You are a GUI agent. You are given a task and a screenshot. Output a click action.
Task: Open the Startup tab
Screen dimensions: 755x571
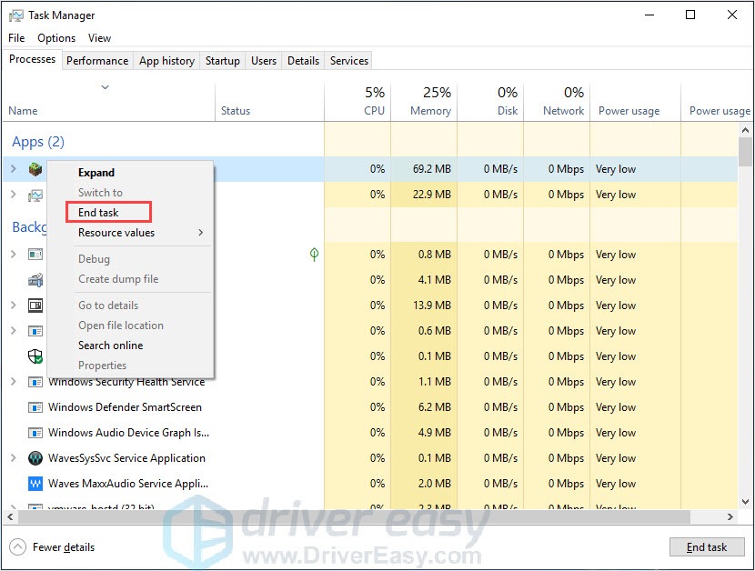click(222, 61)
